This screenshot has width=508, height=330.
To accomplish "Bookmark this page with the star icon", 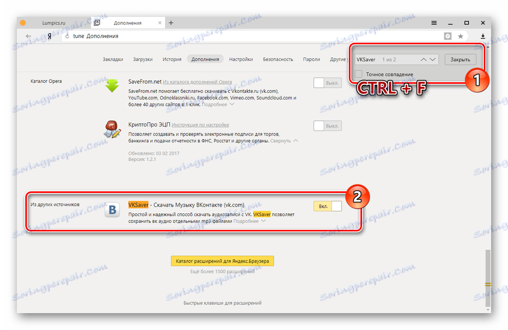I will click(461, 36).
